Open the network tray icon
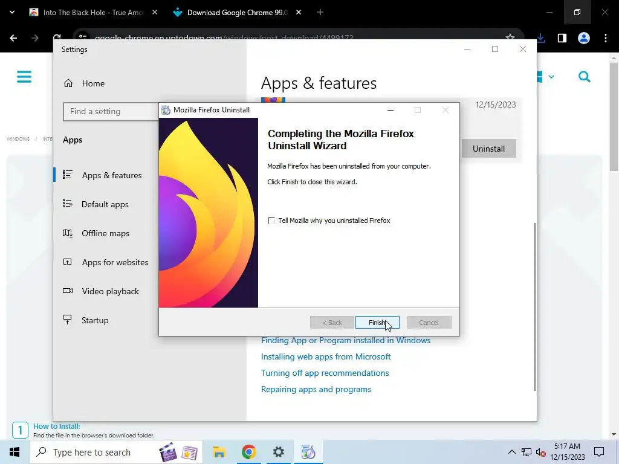This screenshot has width=619, height=464. pyautogui.click(x=527, y=452)
